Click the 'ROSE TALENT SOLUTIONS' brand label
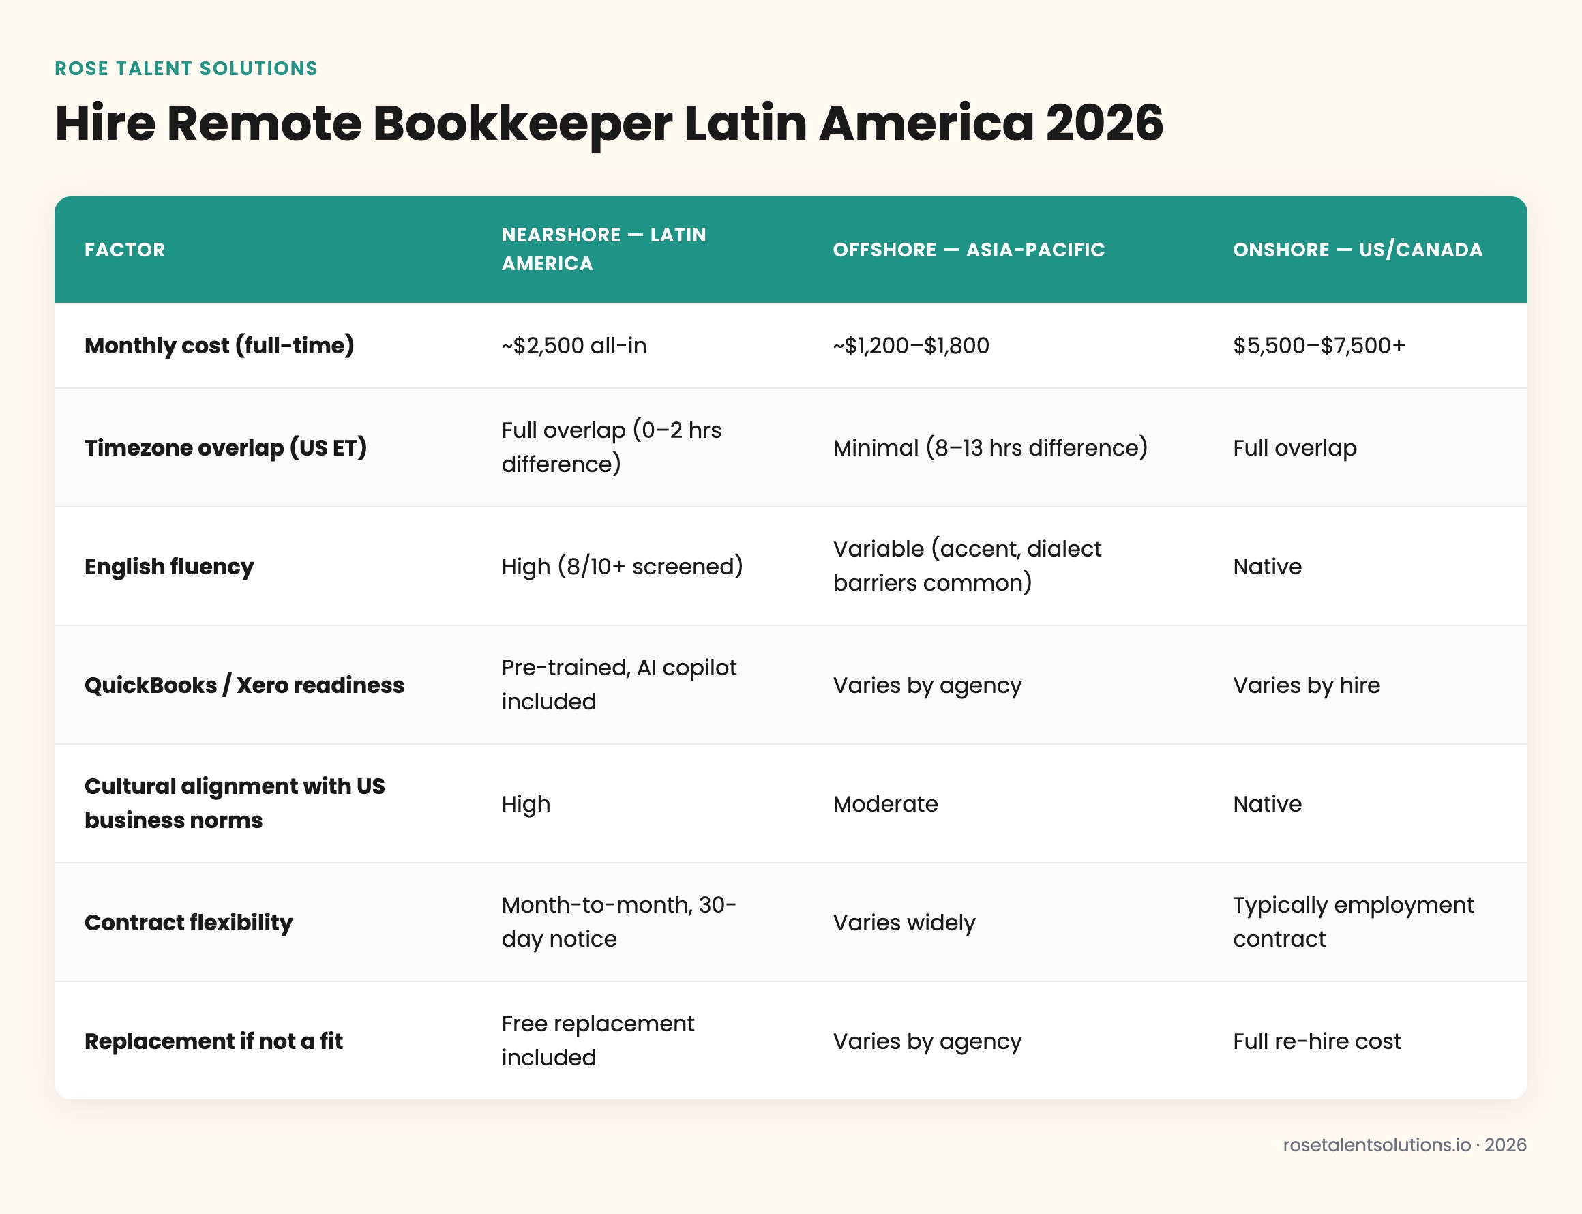The width and height of the screenshot is (1582, 1214). (x=185, y=69)
